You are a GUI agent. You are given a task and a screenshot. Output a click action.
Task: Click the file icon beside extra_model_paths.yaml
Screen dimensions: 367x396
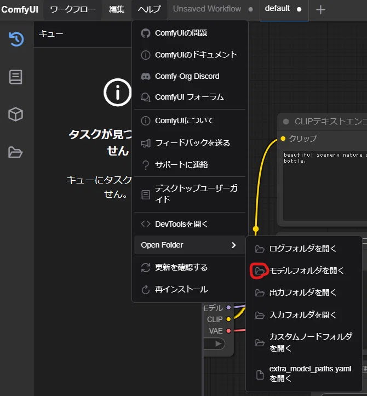click(260, 375)
